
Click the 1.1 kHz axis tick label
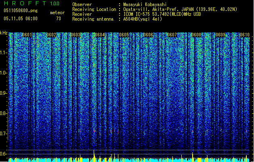tap(3, 53)
